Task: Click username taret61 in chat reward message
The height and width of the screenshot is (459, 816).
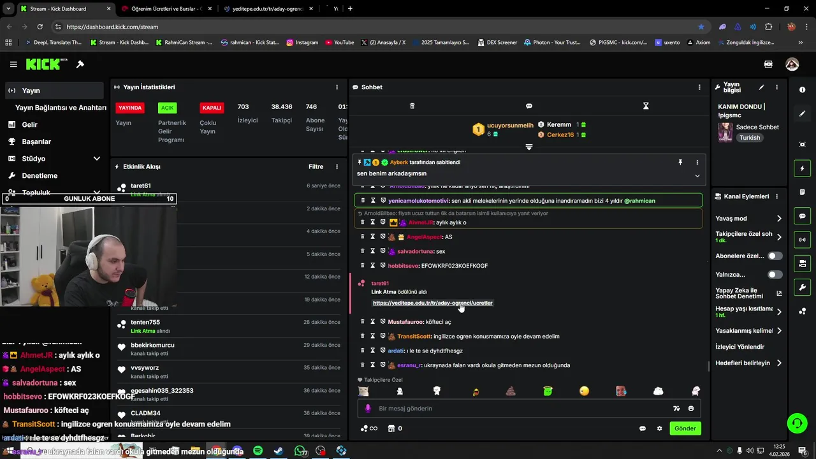Action: click(x=380, y=284)
